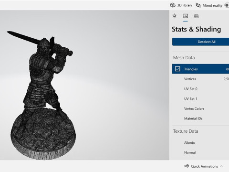The width and height of the screenshot is (229, 172).
Task: Select the Vertices mesh data row
Action: coord(201,79)
